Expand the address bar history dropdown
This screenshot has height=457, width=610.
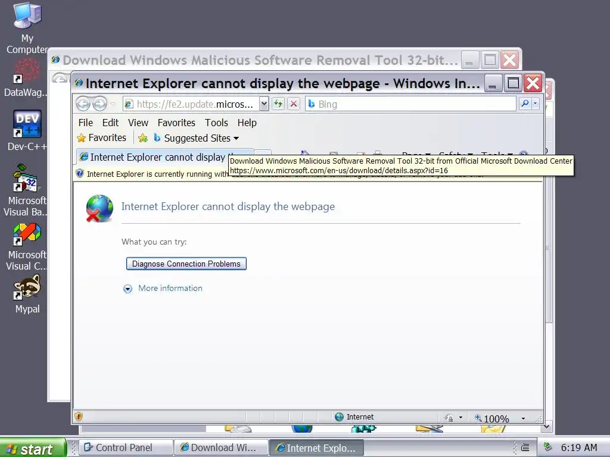pyautogui.click(x=264, y=104)
